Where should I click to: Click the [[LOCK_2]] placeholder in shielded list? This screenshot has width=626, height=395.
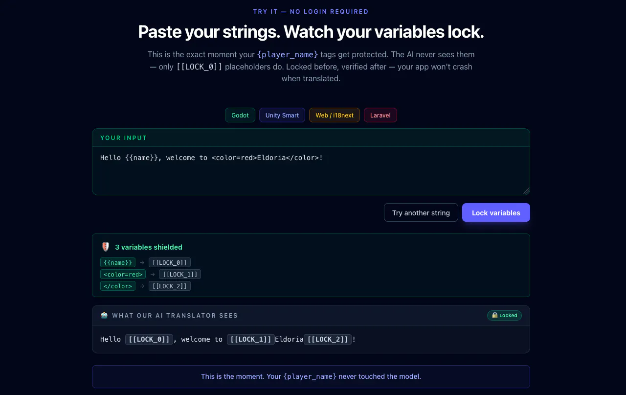pyautogui.click(x=170, y=286)
